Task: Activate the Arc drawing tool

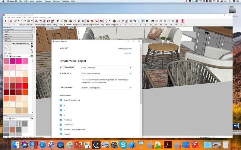Action: [x=22, y=21]
